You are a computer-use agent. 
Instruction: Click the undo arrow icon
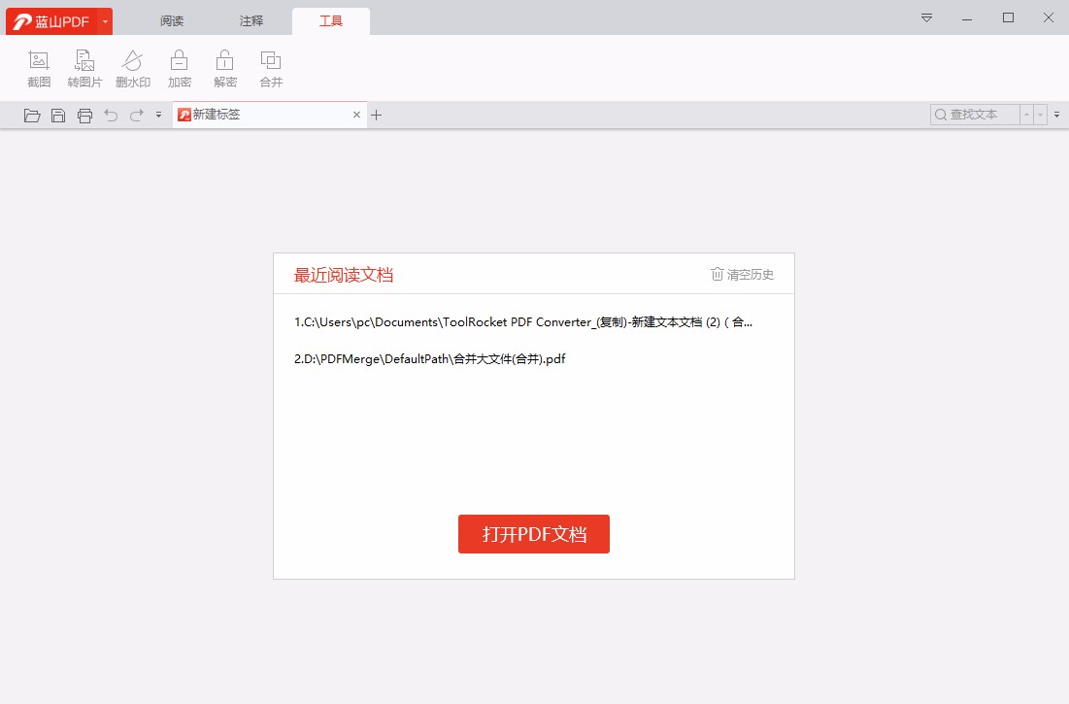111,115
